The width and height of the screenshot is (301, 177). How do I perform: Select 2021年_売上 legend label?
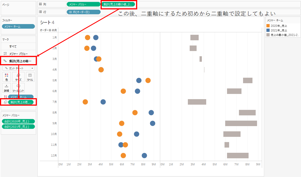tap(279, 30)
